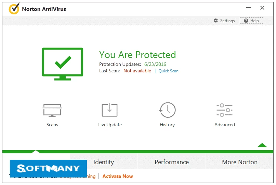This screenshot has width=276, height=185.
Task: Open the Scans icon
Action: pyautogui.click(x=52, y=111)
